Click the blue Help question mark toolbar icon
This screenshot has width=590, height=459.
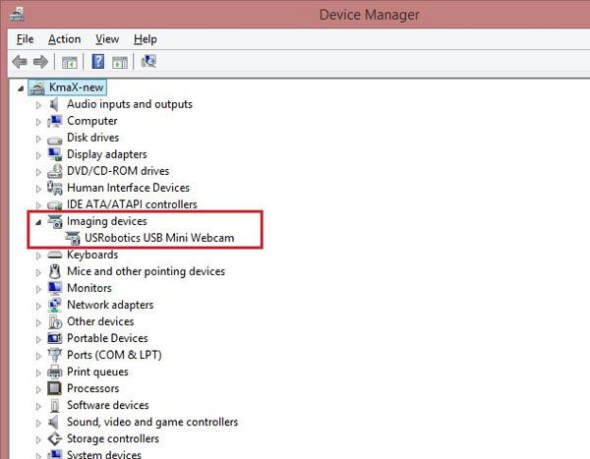pos(98,61)
